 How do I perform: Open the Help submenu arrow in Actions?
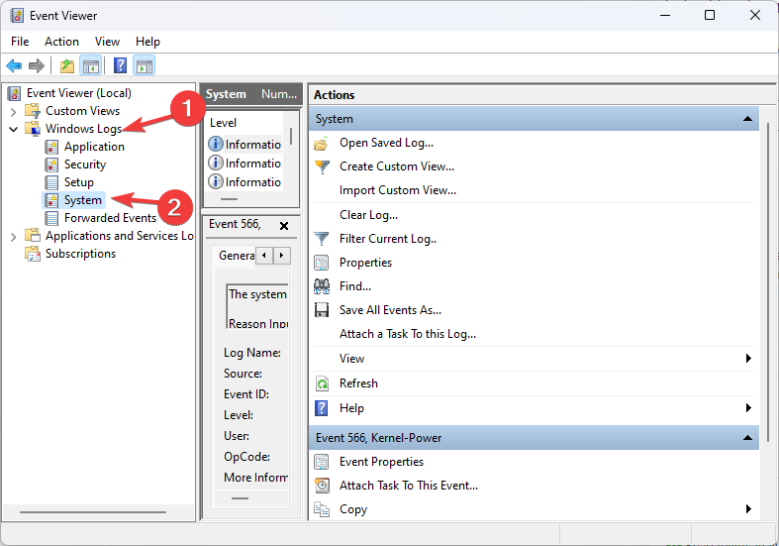tap(748, 408)
